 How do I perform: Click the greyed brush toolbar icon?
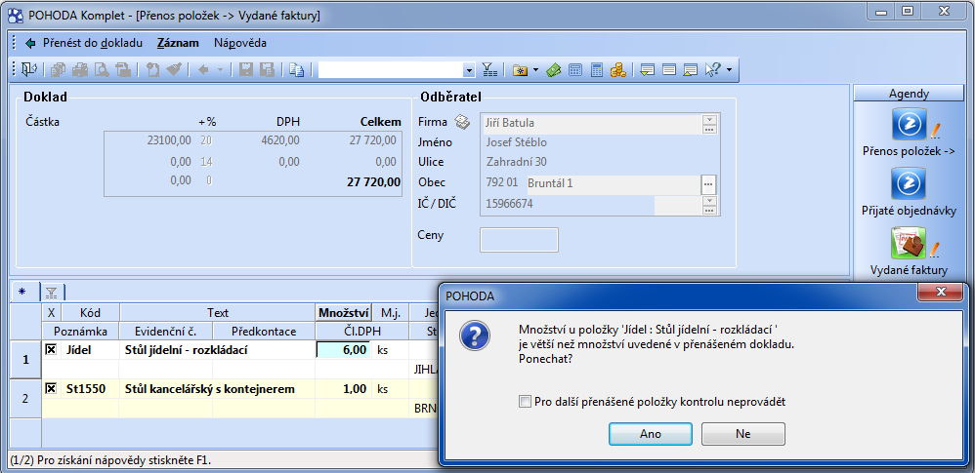coord(174,70)
